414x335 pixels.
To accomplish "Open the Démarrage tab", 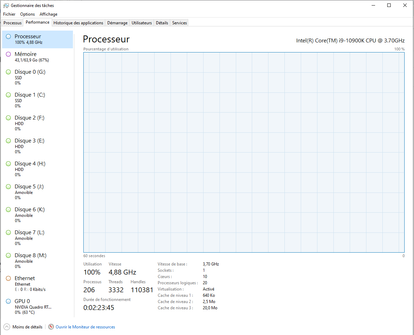I will coord(117,23).
